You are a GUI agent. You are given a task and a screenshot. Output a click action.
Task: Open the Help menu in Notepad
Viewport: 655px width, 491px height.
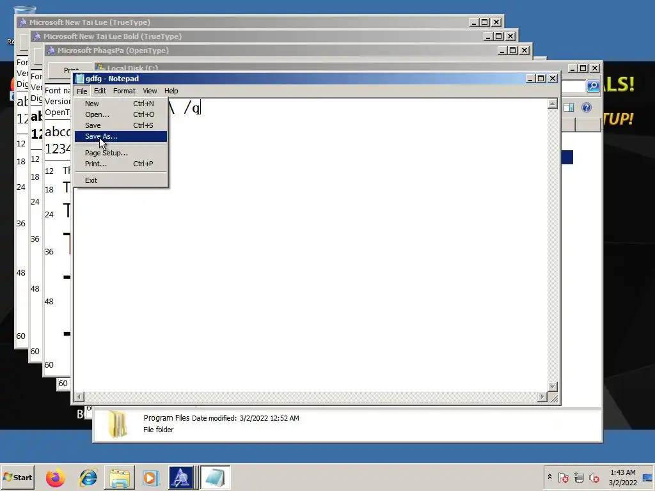(171, 91)
